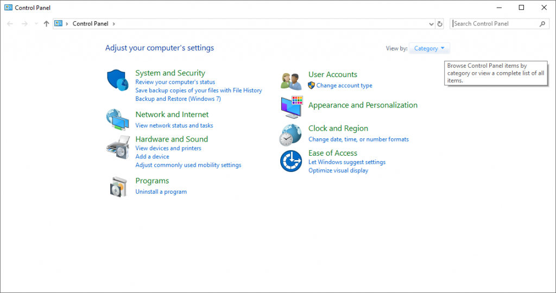Open the Hardware and Sound printer icon

click(118, 146)
